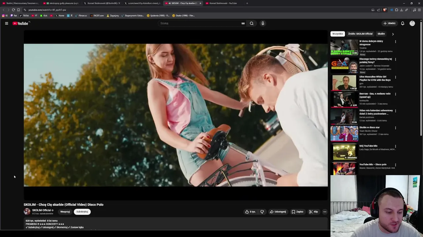
Task: Click the browser address bar URL
Action: (x=47, y=10)
